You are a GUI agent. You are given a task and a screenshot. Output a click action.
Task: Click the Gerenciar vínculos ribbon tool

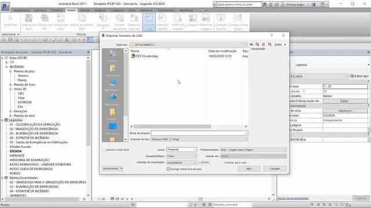tap(134, 22)
